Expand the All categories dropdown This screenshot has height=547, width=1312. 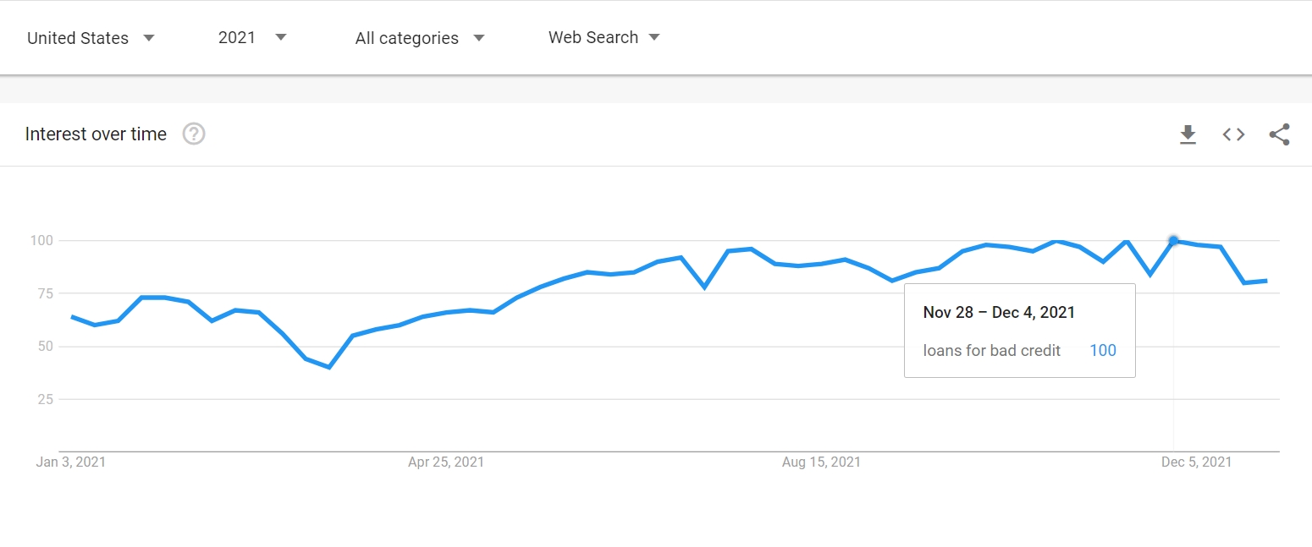click(420, 38)
